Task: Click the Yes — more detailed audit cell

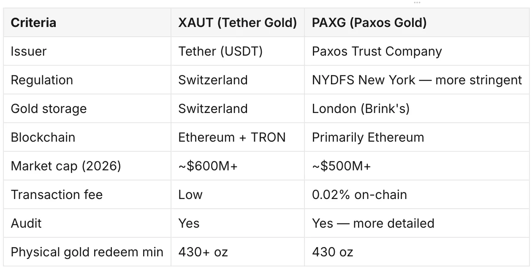Action: (x=417, y=223)
